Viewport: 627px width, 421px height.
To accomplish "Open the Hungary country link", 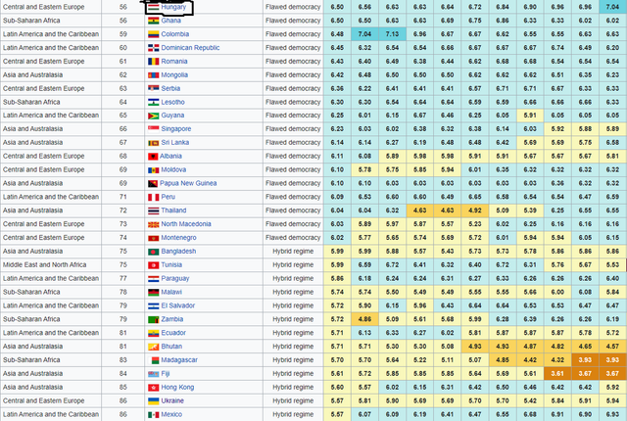I will tap(173, 7).
